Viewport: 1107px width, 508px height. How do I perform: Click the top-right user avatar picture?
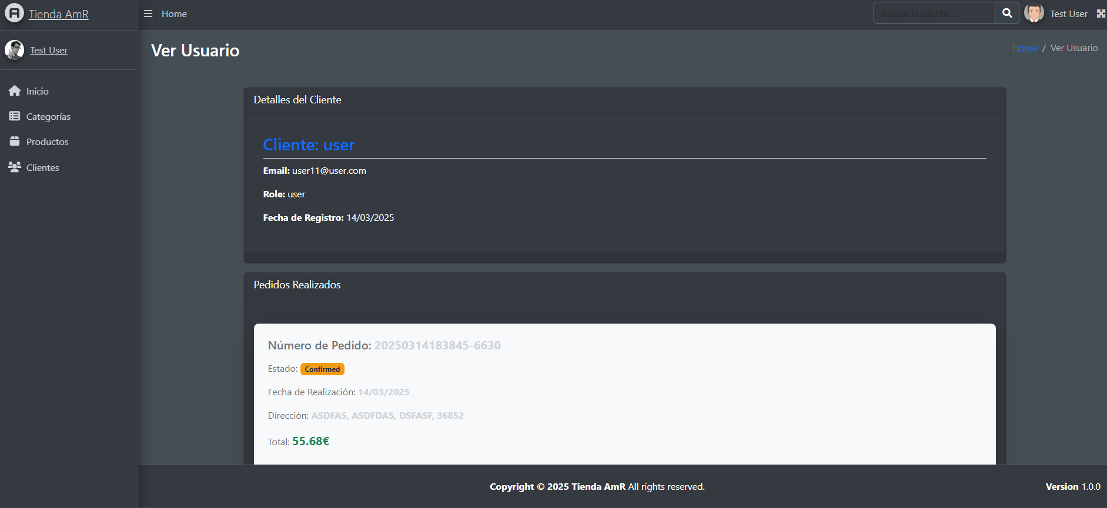(1034, 13)
